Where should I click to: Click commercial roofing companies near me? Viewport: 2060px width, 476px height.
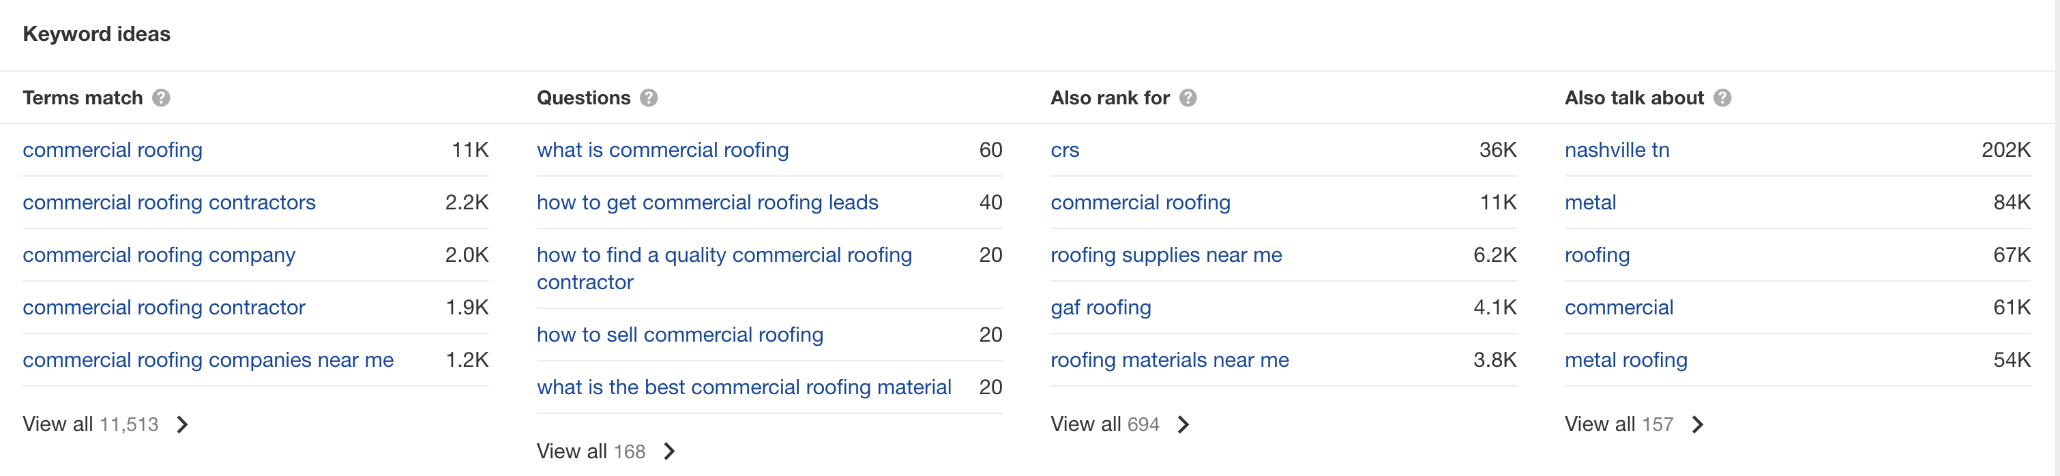[208, 360]
